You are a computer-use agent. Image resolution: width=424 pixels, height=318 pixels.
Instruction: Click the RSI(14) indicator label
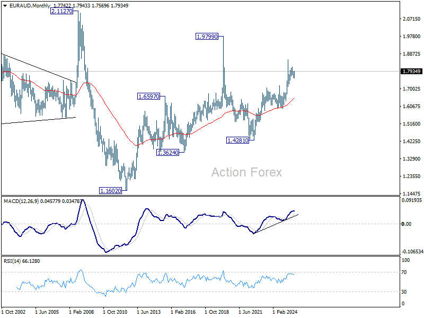click(12, 261)
